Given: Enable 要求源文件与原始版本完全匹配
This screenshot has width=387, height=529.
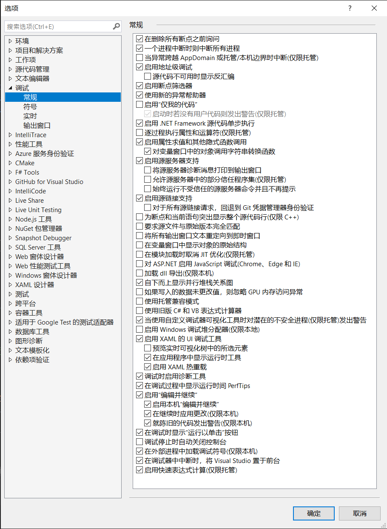Looking at the screenshot, I should coord(139,226).
